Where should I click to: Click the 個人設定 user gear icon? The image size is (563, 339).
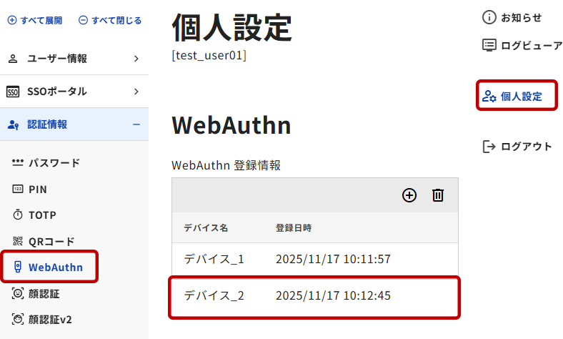[x=489, y=96]
